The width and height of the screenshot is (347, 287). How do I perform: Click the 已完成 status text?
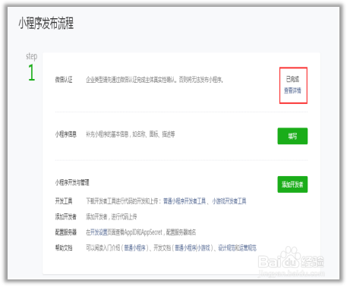coord(292,79)
